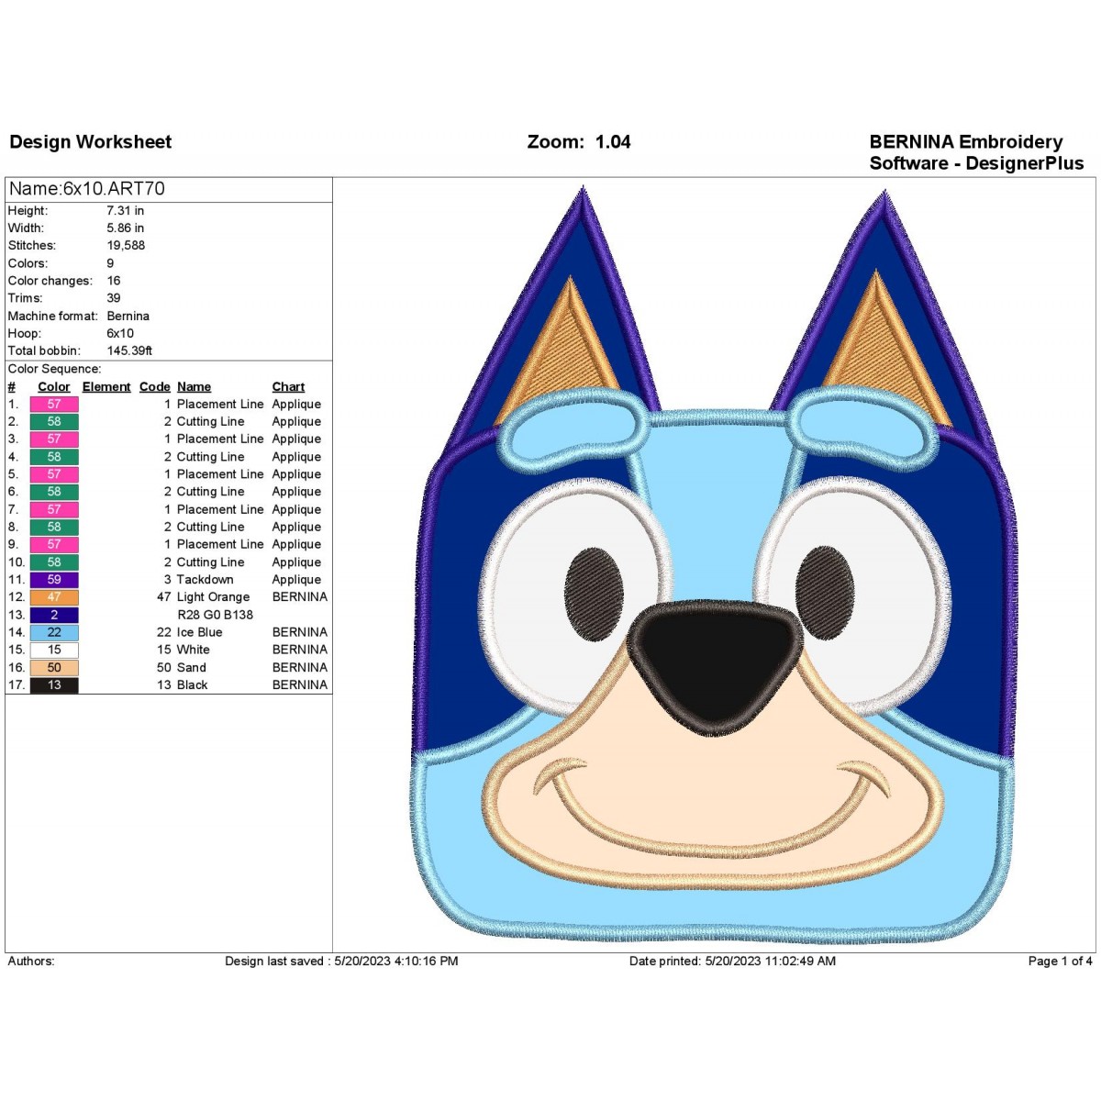Click the Trims value 39
This screenshot has width=1101, height=1101.
tap(114, 298)
